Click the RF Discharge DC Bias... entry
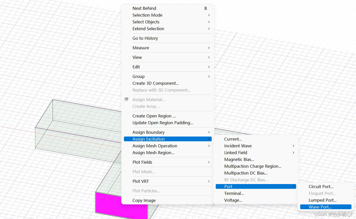 256,180
